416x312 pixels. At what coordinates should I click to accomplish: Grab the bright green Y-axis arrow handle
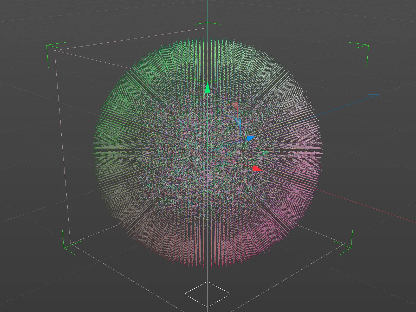pyautogui.click(x=207, y=88)
